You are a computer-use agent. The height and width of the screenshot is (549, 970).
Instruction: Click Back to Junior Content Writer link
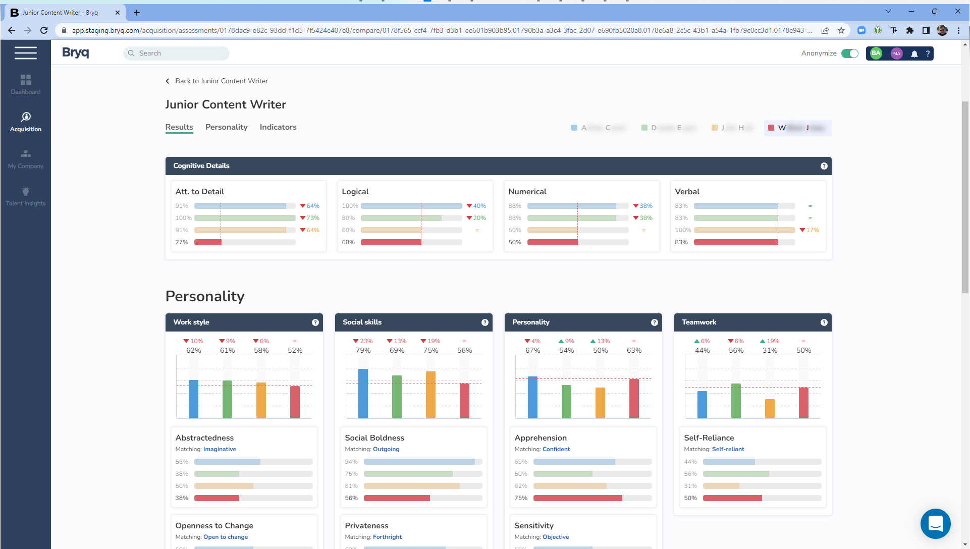(221, 81)
